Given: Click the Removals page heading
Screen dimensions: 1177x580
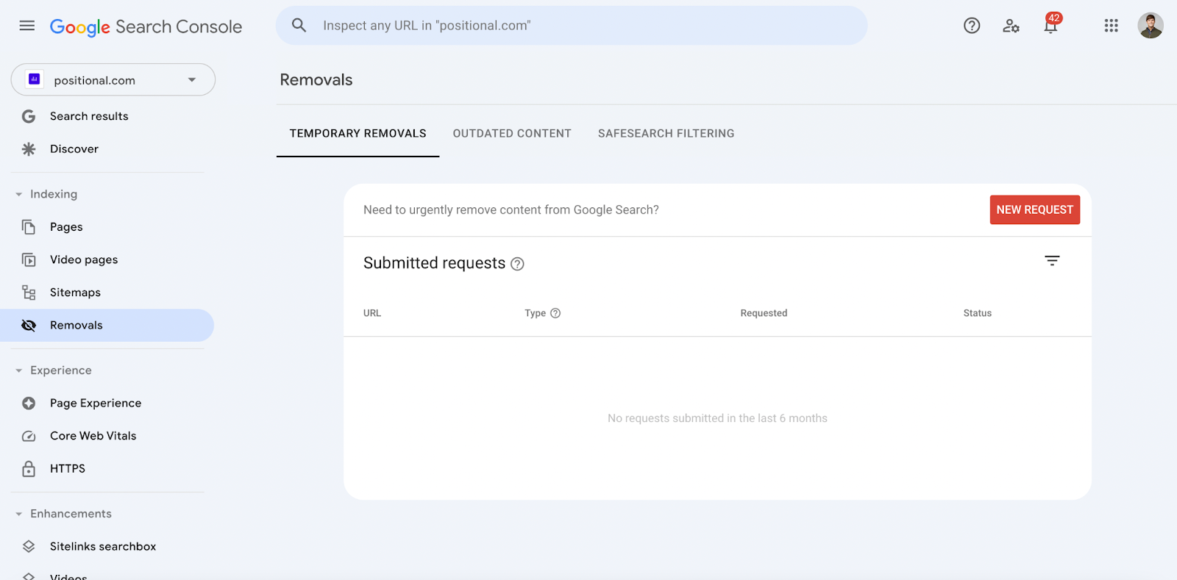Looking at the screenshot, I should point(316,79).
